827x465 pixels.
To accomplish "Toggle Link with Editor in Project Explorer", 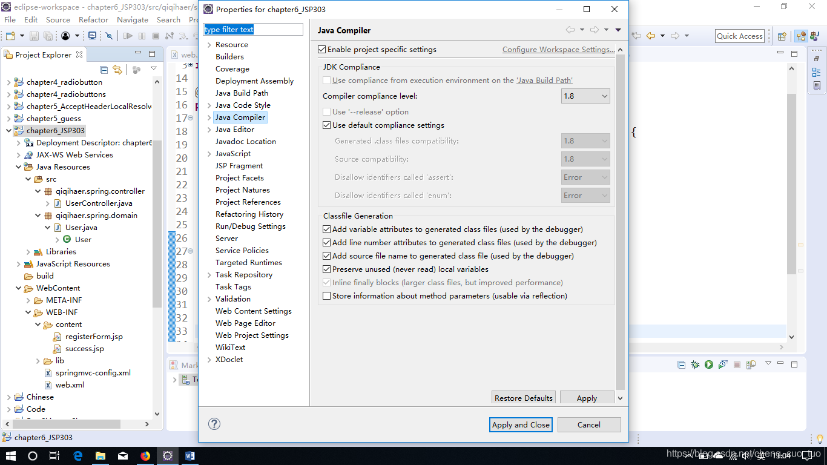I will tap(117, 70).
